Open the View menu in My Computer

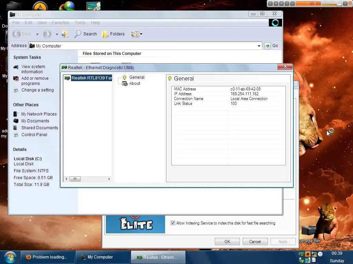coord(42,23)
